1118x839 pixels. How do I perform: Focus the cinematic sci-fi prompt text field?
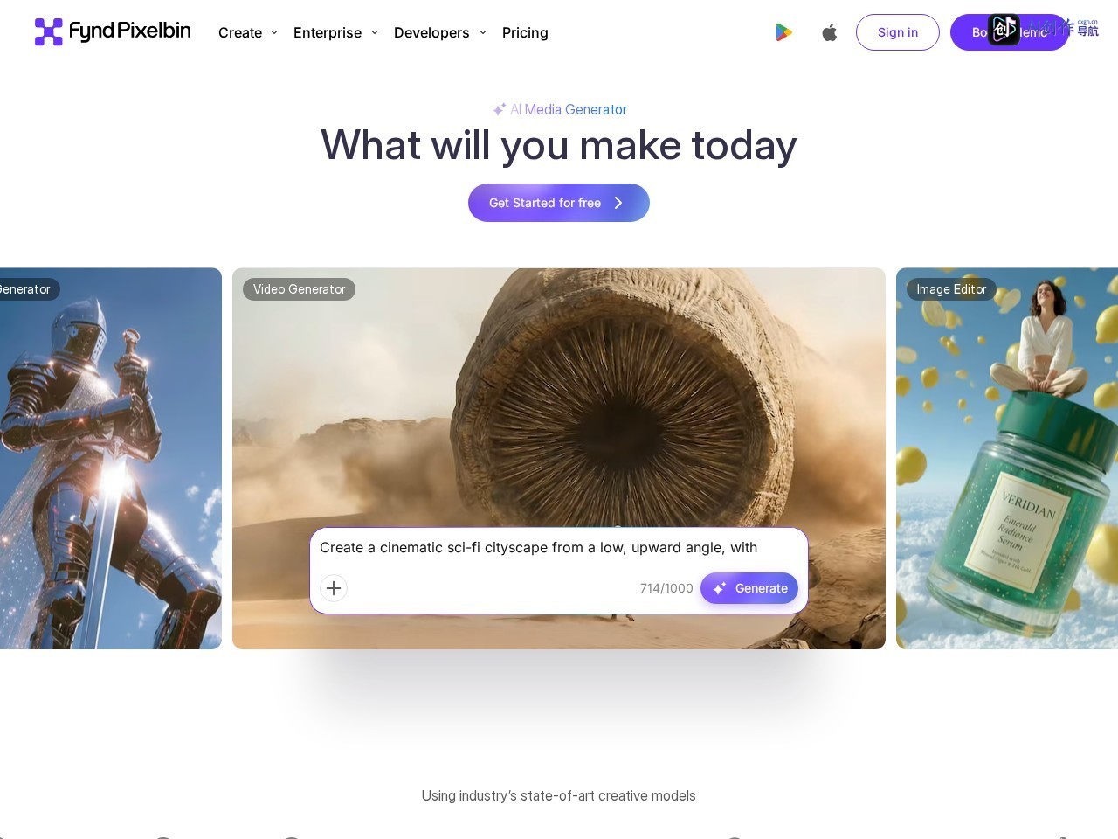(559, 548)
